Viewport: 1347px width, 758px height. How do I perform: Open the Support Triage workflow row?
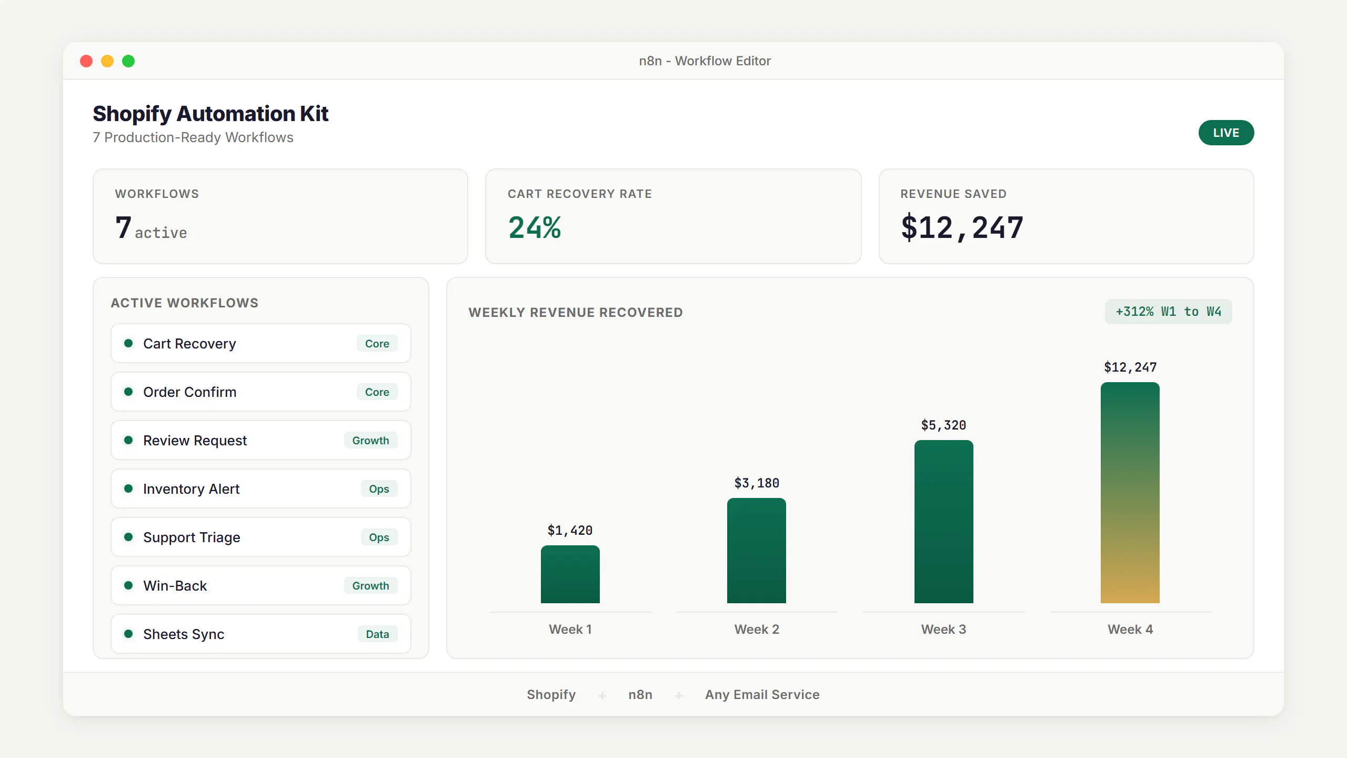(261, 537)
